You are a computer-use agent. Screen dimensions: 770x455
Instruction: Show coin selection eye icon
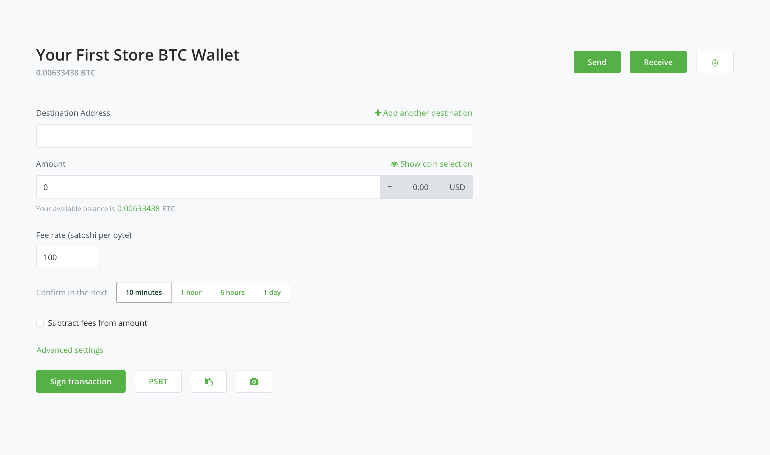pos(395,164)
